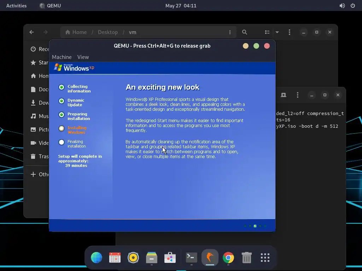Click the Windows XP logo in the setup banner
This screenshot has width=362, height=271.
pyautogui.click(x=74, y=67)
